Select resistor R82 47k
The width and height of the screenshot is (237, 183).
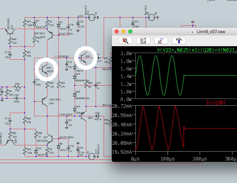point(25,120)
